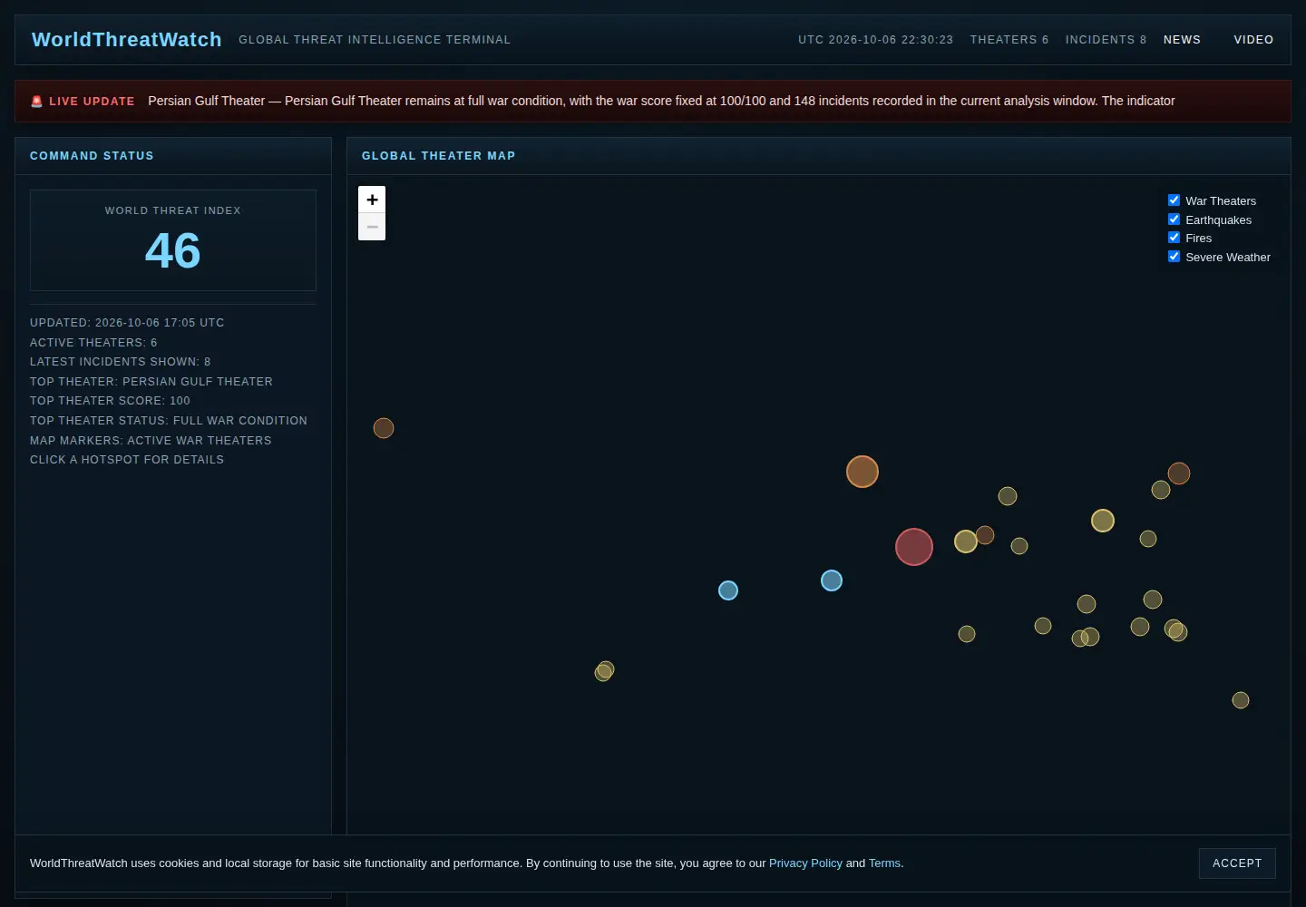Click the blue marker nearest the red hotspot

(x=832, y=580)
